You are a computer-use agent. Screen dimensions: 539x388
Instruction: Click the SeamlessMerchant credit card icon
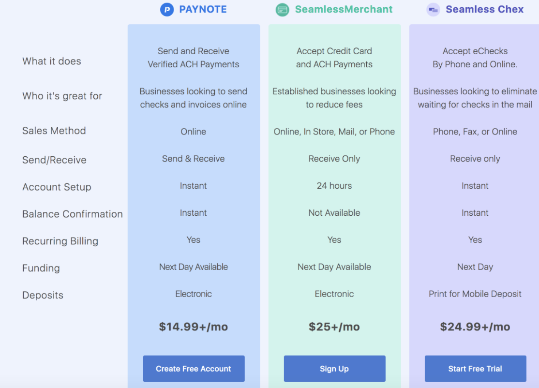coord(282,10)
